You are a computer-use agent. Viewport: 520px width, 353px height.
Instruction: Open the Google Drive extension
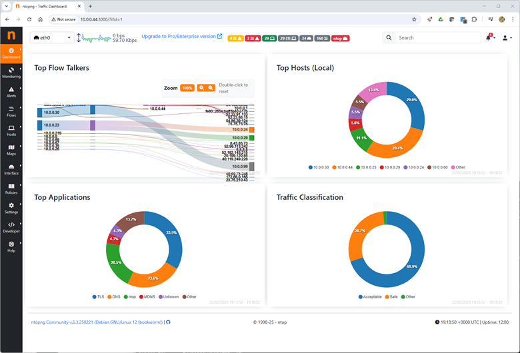point(441,19)
